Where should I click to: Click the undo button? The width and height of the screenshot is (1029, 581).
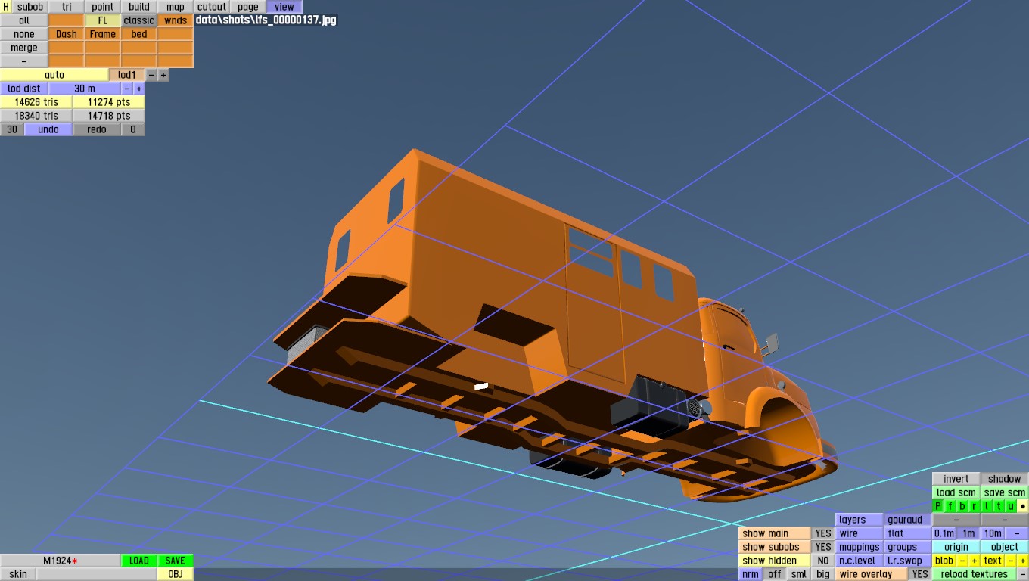click(48, 129)
